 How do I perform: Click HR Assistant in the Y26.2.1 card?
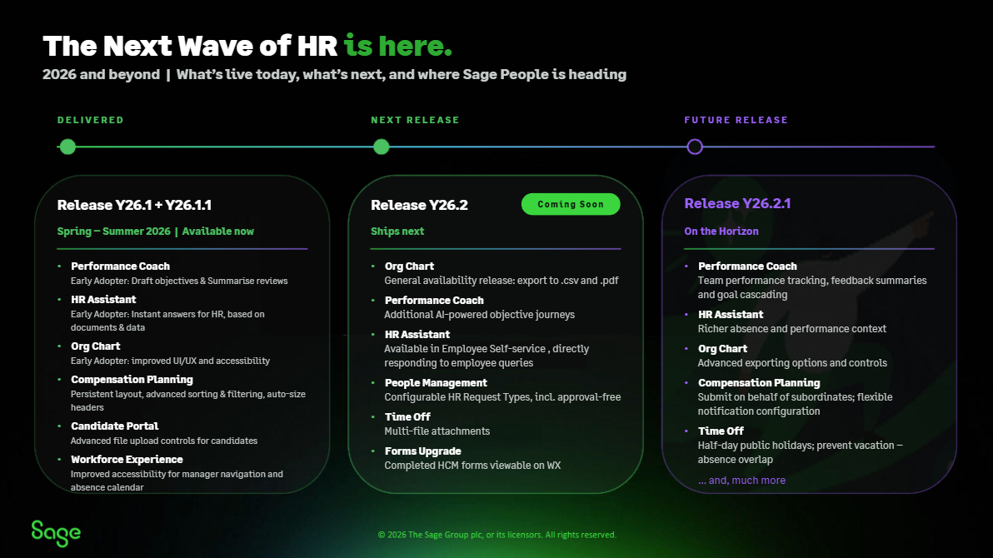[x=731, y=314]
